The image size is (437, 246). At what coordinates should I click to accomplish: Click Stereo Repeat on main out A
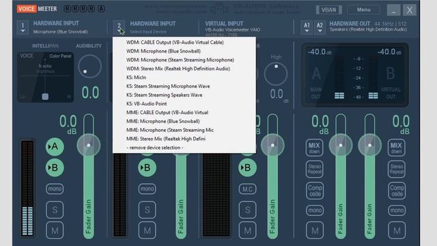(314, 169)
